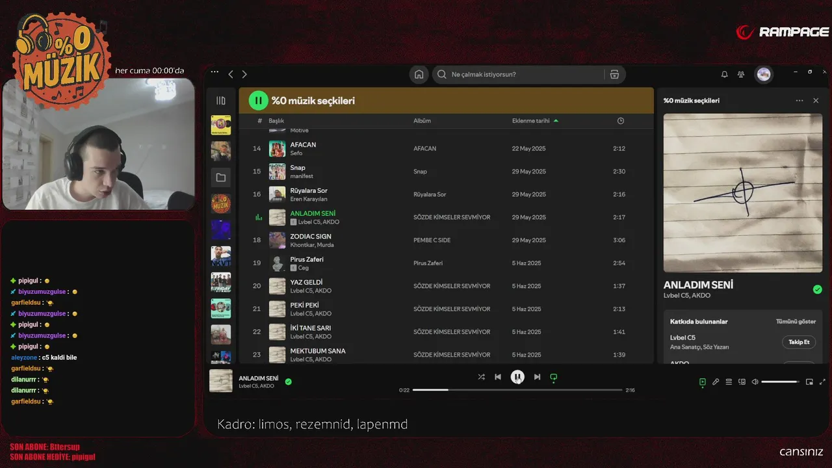Open Your Library icon in Spotify sidebar
The height and width of the screenshot is (468, 832).
click(x=221, y=101)
